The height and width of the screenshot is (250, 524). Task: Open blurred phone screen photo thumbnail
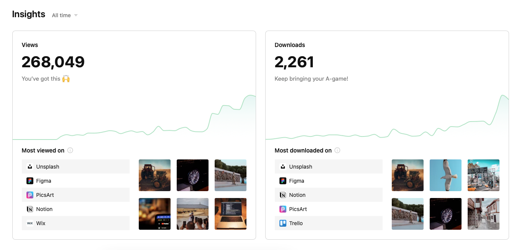(x=154, y=214)
